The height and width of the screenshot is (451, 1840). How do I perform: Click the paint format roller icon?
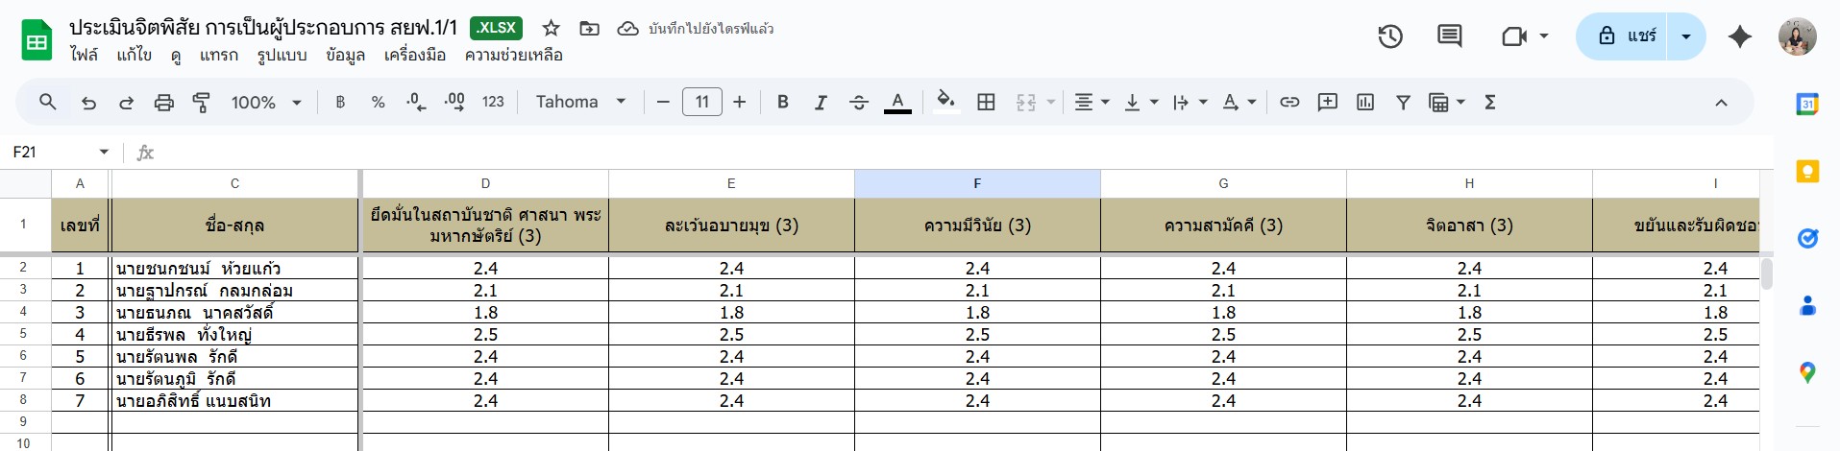[x=201, y=102]
